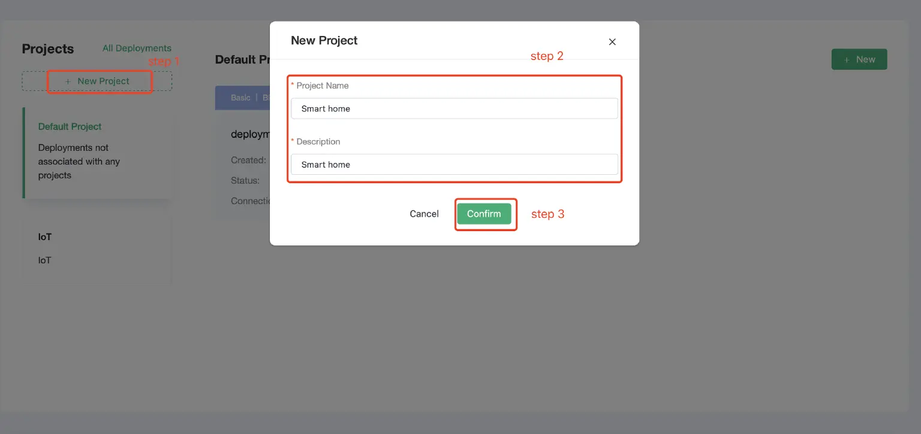Viewport: 921px width, 434px height.
Task: Click the plus icon beside New Project
Action: (x=68, y=81)
